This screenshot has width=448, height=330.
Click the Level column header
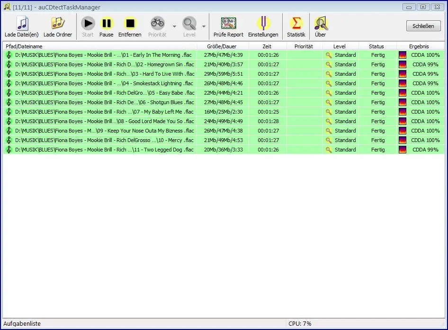coord(340,46)
